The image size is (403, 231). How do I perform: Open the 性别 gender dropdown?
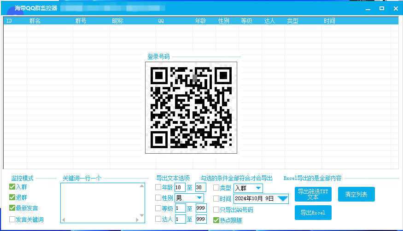pyautogui.click(x=199, y=198)
